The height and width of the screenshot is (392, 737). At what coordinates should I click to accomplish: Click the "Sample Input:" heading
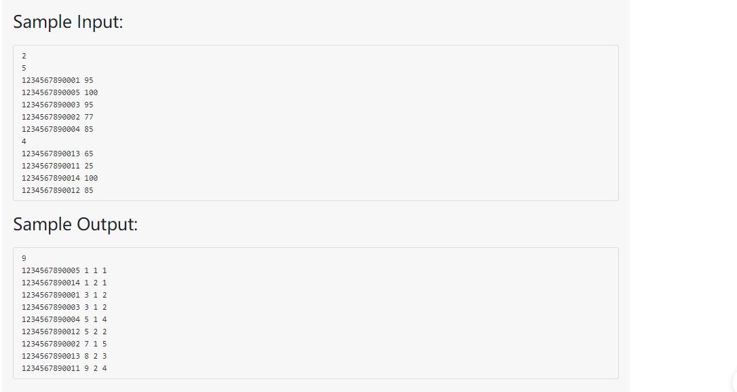[x=68, y=22]
